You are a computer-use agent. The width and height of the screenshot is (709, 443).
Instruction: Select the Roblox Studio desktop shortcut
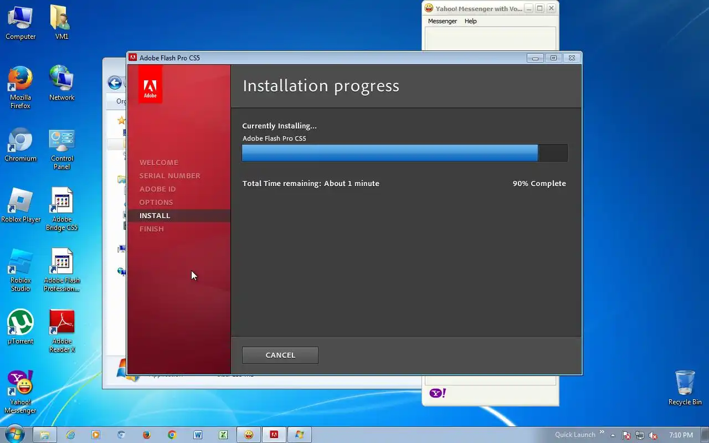20,271
